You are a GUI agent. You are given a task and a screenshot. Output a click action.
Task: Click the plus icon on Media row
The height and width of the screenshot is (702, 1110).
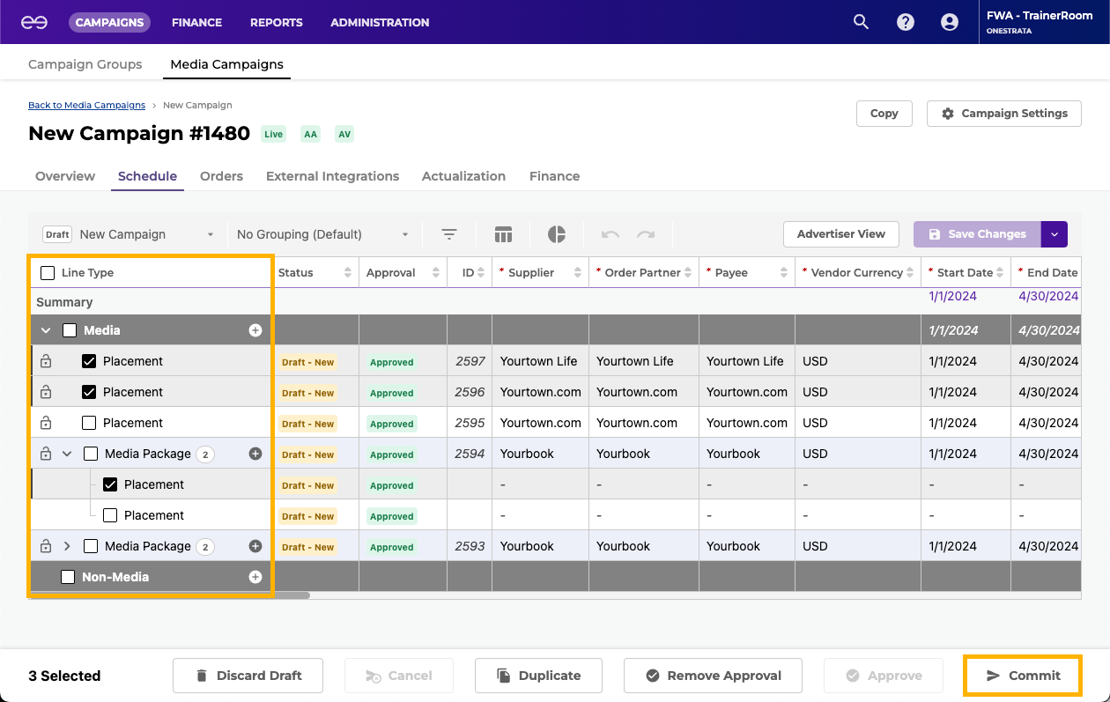(x=255, y=330)
